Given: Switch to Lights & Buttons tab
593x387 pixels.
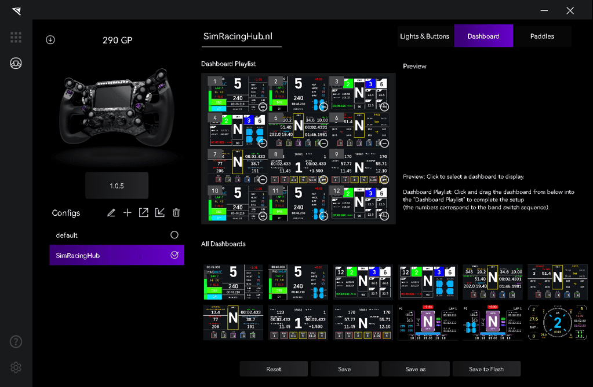Looking at the screenshot, I should [x=424, y=36].
